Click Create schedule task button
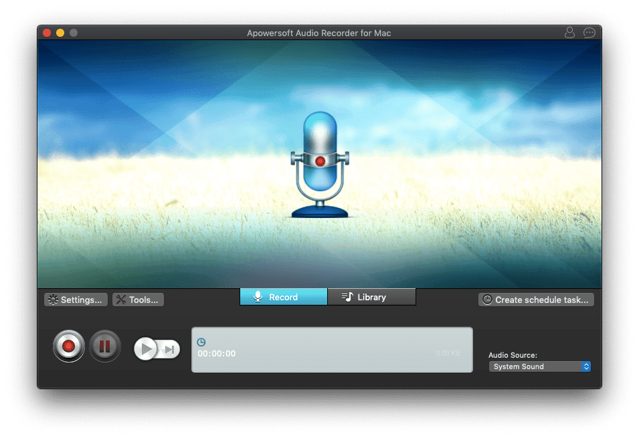 pos(536,300)
